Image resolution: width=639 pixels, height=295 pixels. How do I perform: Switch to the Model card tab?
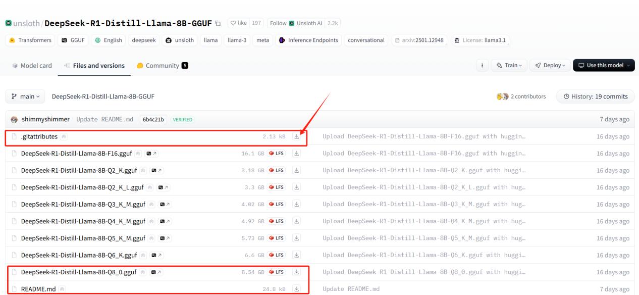pos(31,66)
